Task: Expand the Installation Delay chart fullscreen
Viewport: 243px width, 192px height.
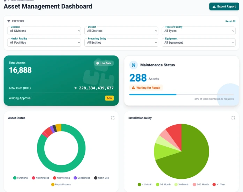Action: (x=233, y=118)
